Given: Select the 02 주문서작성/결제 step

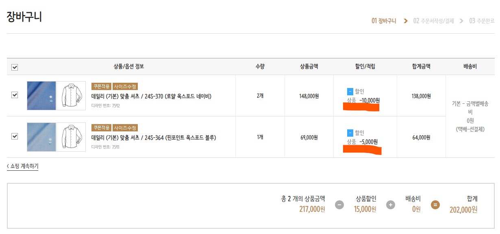Looking at the screenshot, I should coord(433,21).
